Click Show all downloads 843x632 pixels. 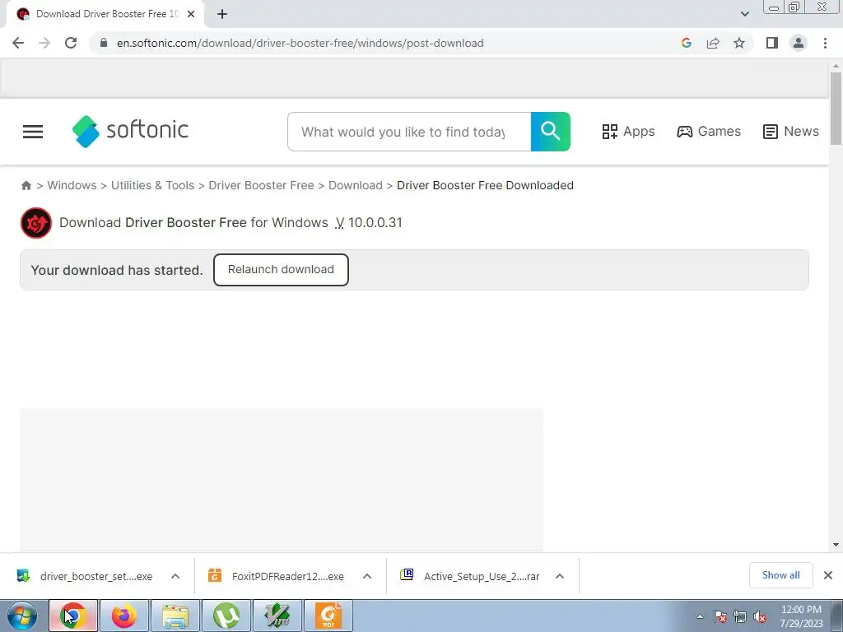point(780,575)
